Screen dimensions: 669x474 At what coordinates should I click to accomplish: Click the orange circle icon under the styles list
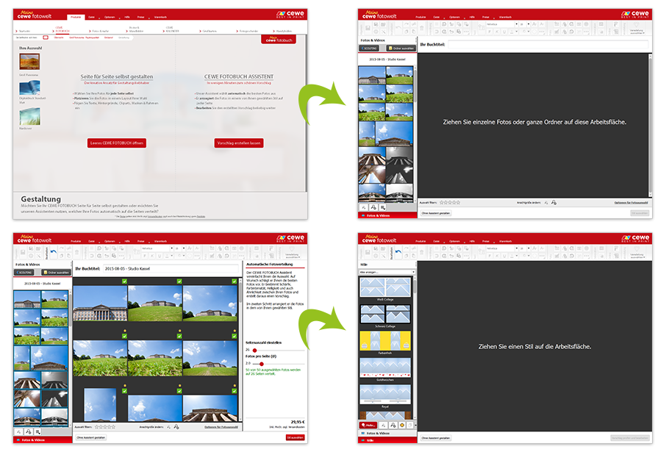click(402, 425)
